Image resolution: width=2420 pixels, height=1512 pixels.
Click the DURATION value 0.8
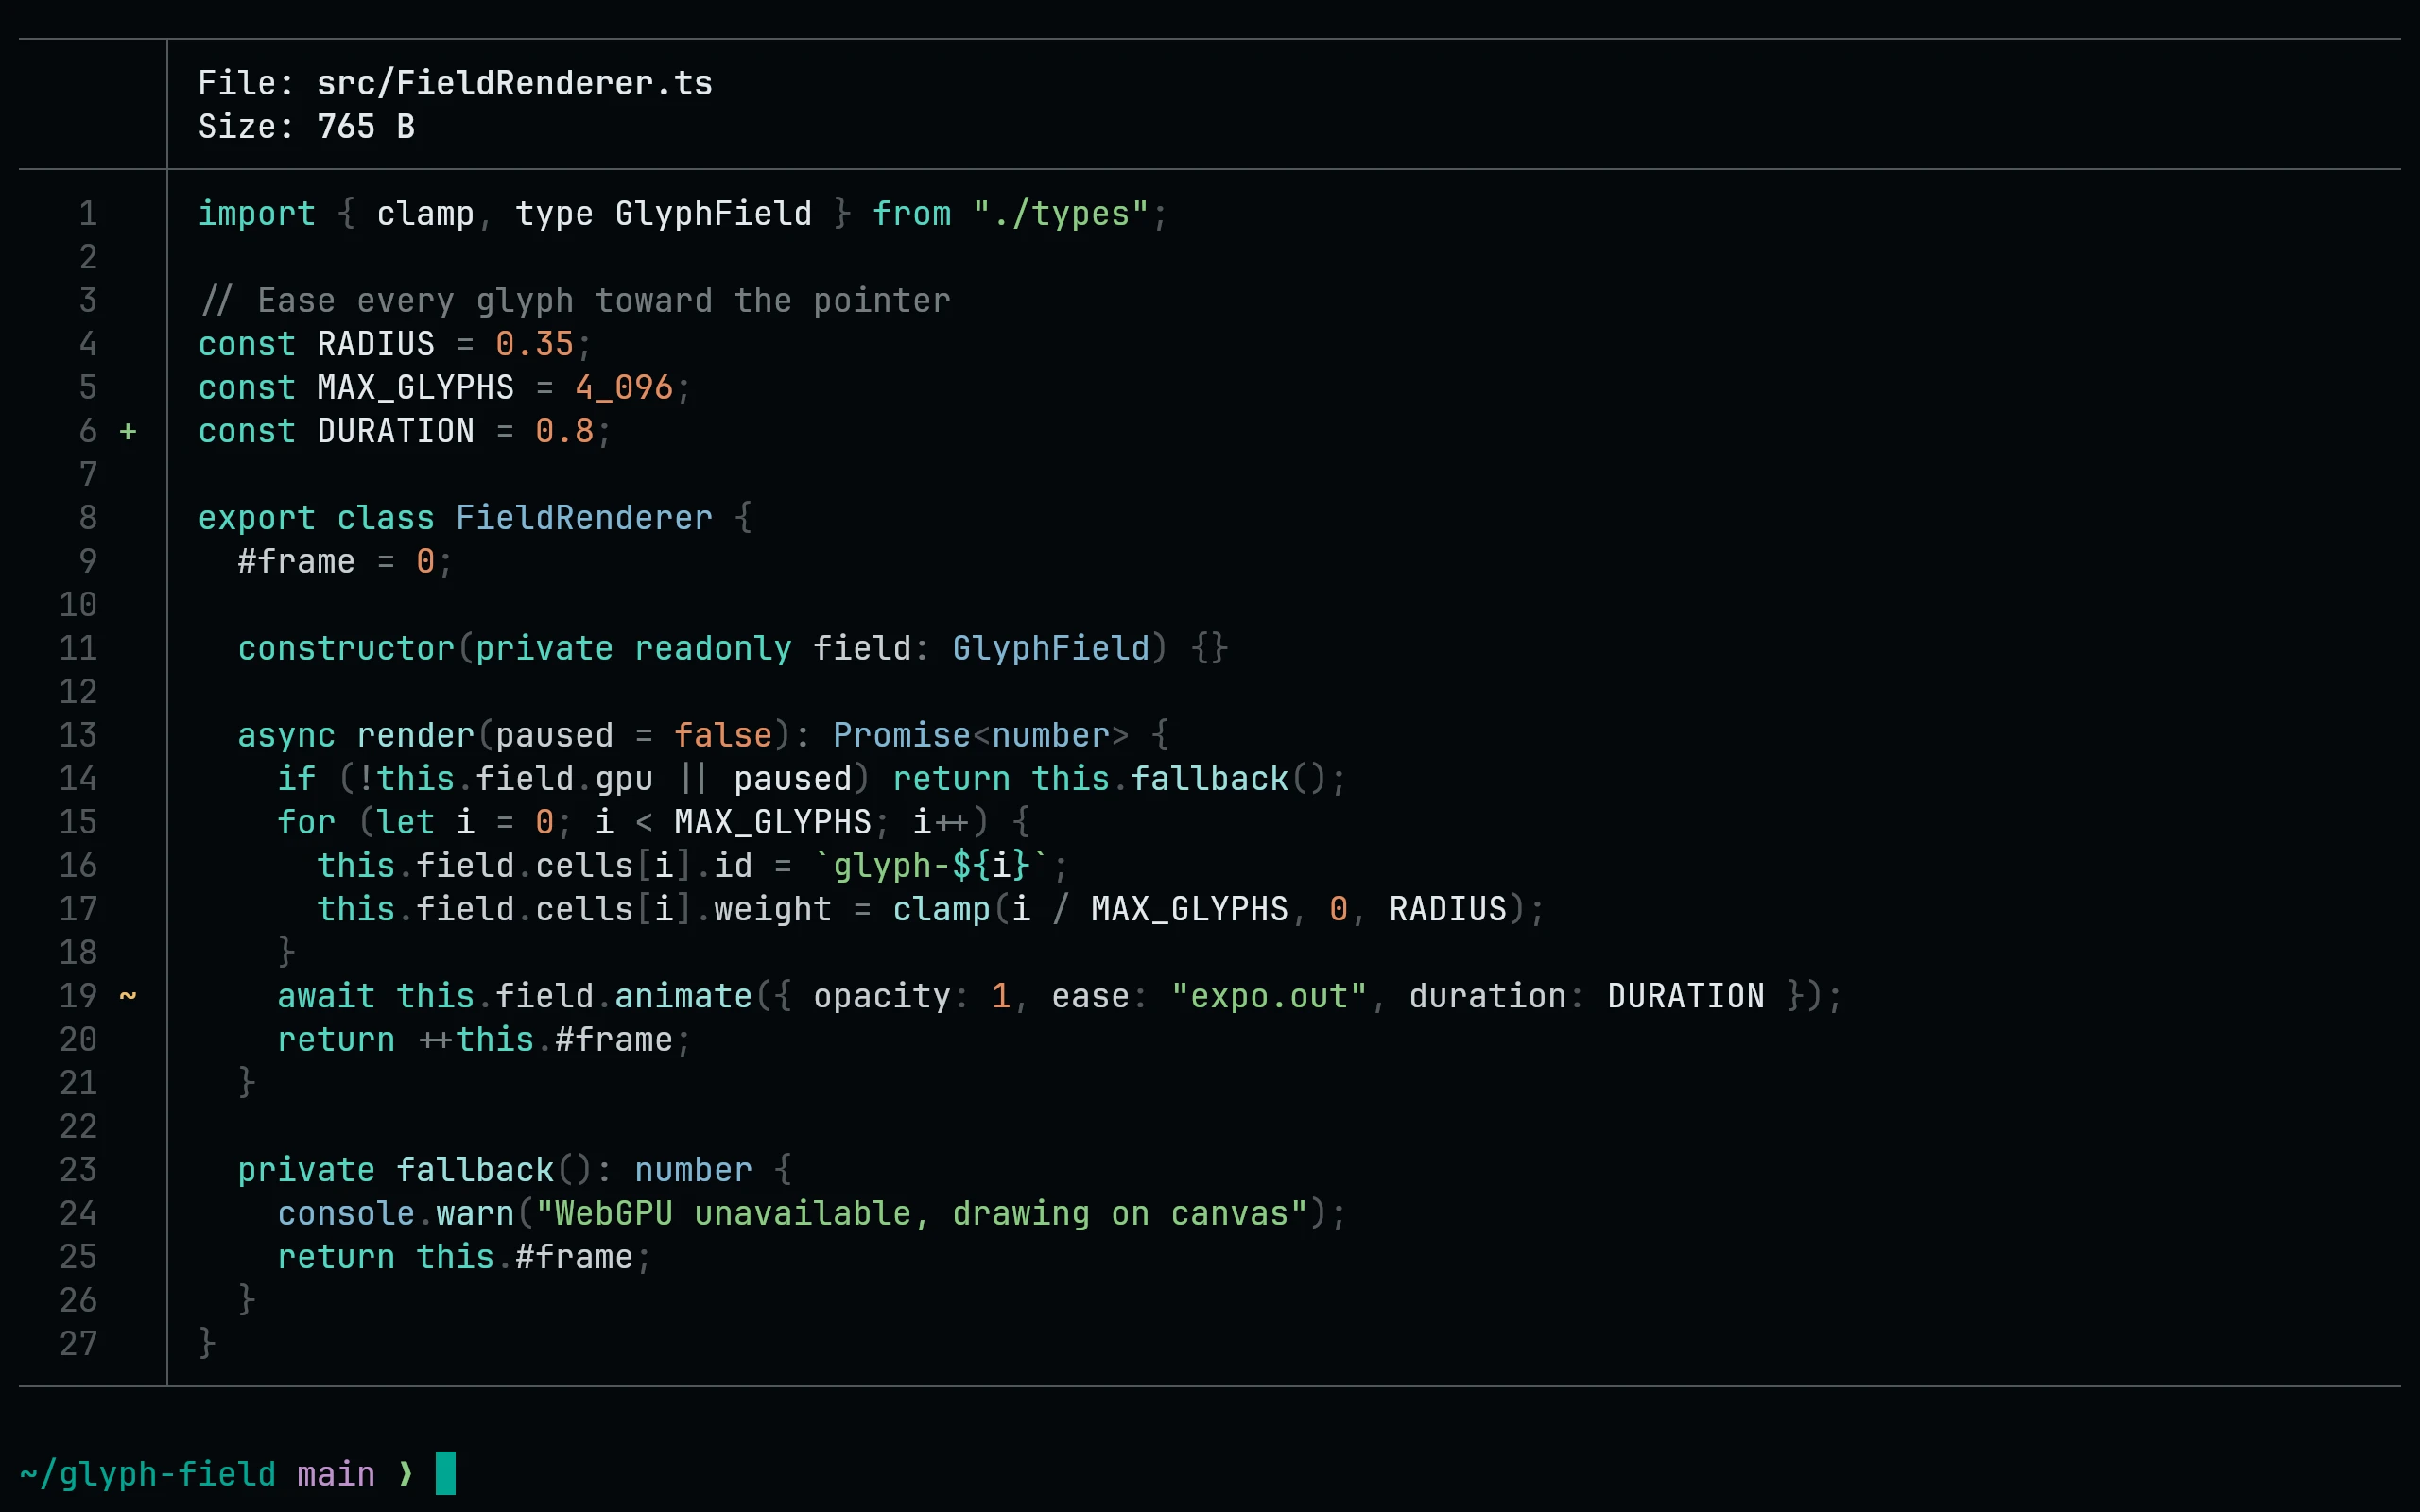tap(565, 431)
